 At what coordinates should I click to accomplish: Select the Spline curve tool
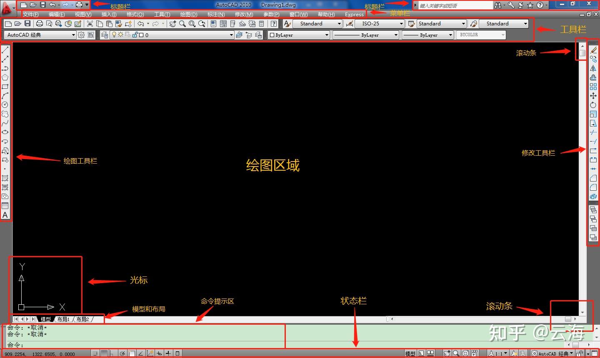5,123
